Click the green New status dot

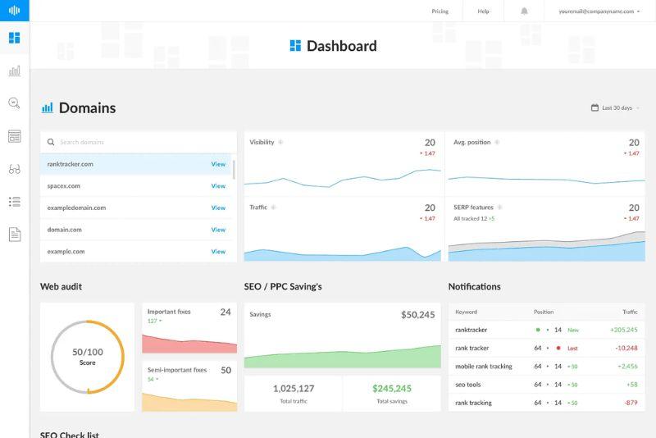(x=538, y=330)
